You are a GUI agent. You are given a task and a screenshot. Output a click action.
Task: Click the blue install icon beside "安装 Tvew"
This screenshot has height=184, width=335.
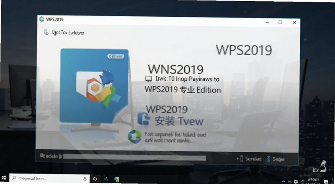144,118
